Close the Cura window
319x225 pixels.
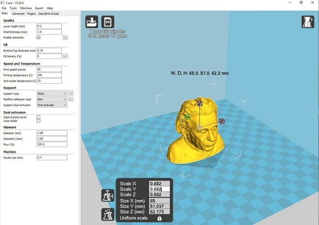(313, 3)
